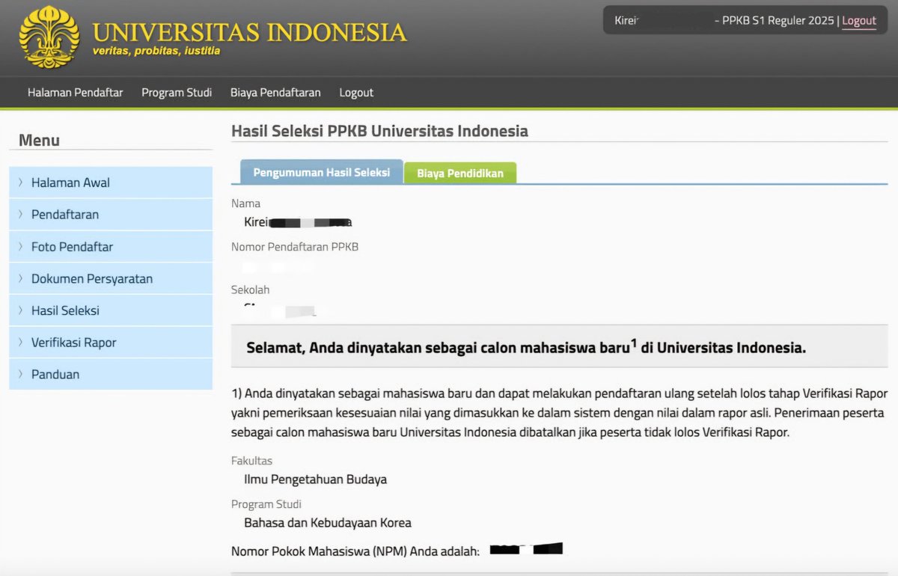Open Halaman Pendaftar in top navigation
This screenshot has width=898, height=576.
pos(75,93)
